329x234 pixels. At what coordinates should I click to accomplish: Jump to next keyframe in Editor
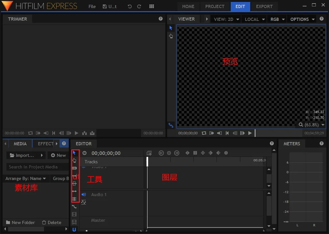pyautogui.click(x=177, y=153)
